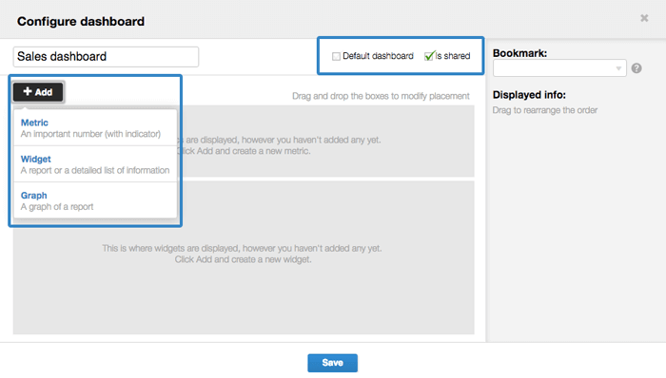Click the 'Configure dashboard' title

coord(81,22)
